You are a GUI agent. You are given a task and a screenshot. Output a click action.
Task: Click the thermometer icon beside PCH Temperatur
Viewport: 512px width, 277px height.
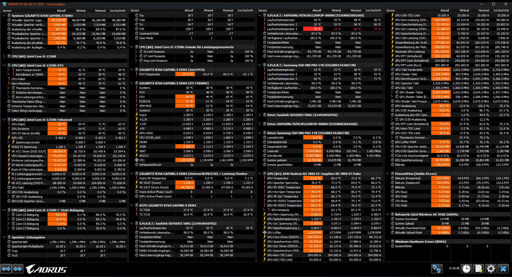point(137,74)
